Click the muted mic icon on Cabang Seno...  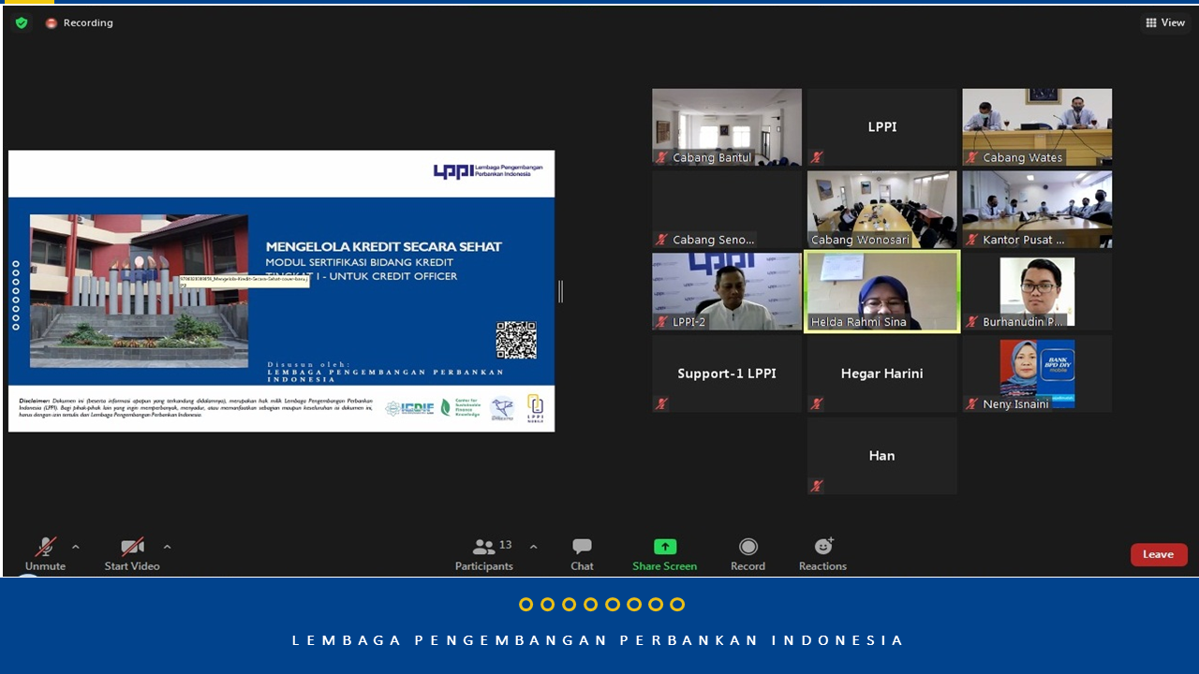(661, 240)
